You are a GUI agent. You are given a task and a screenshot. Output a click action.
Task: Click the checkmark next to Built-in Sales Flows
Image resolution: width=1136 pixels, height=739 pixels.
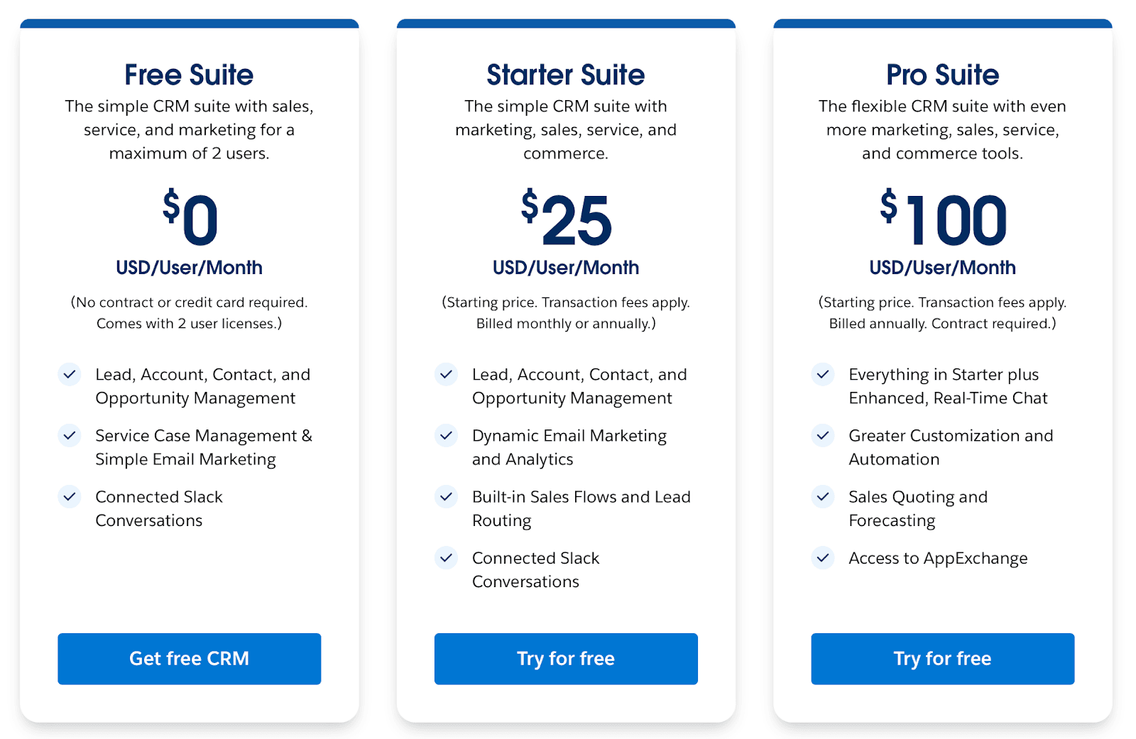point(446,497)
